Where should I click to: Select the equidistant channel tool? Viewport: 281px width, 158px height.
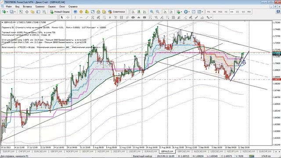93,18
